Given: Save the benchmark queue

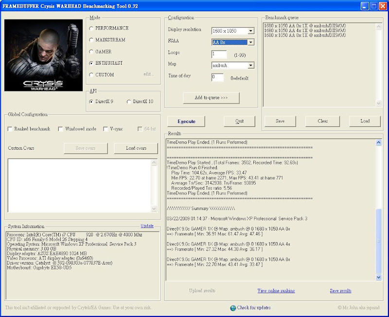Looking at the screenshot, I should tap(280, 121).
